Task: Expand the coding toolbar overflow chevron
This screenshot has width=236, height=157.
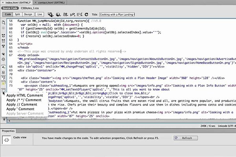Action: pos(4,119)
